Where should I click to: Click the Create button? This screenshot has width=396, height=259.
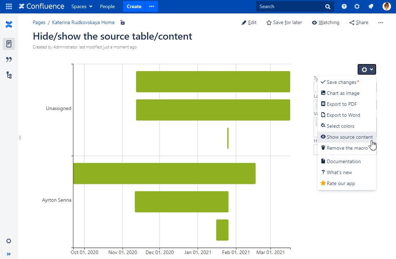coord(134,6)
